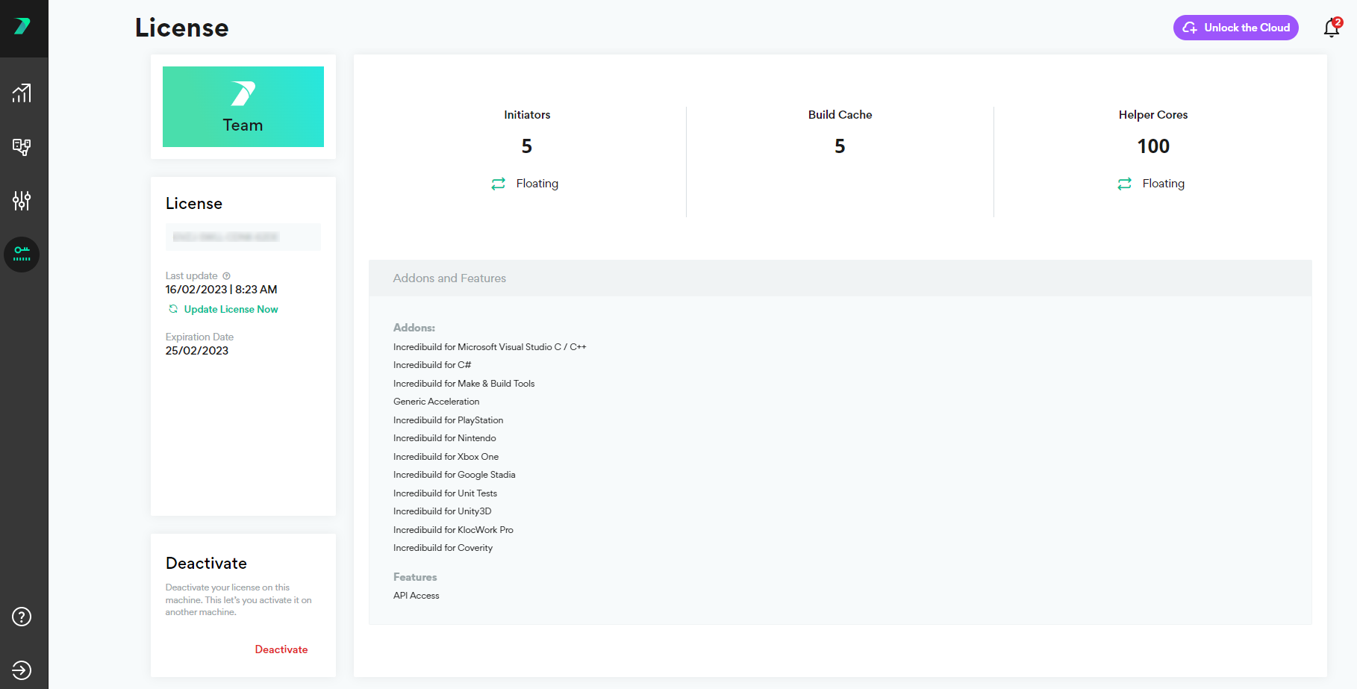Click the Deactivate card heading
Image resolution: width=1357 pixels, height=689 pixels.
tap(207, 564)
